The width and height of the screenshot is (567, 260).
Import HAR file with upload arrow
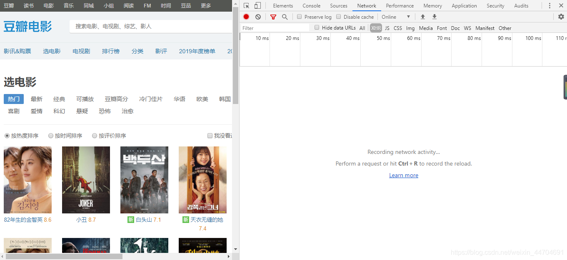coord(423,17)
